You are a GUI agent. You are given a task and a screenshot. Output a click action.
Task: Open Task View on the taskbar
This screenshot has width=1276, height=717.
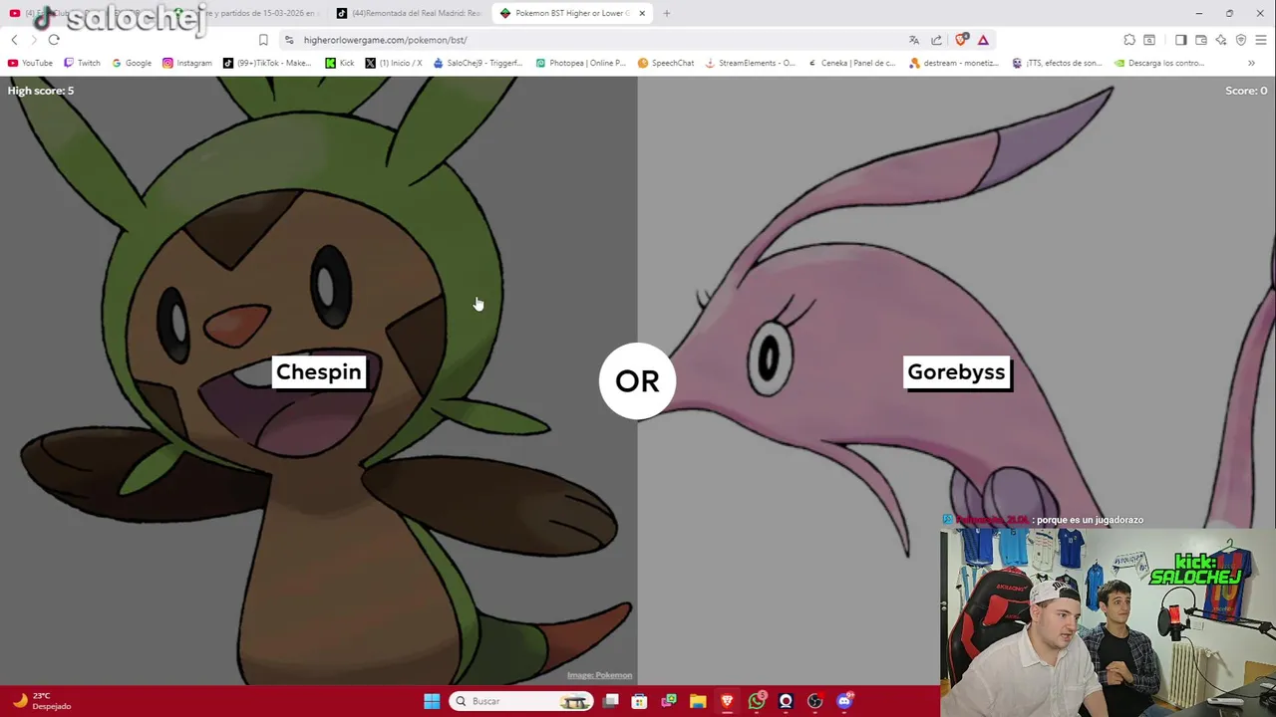(x=611, y=701)
